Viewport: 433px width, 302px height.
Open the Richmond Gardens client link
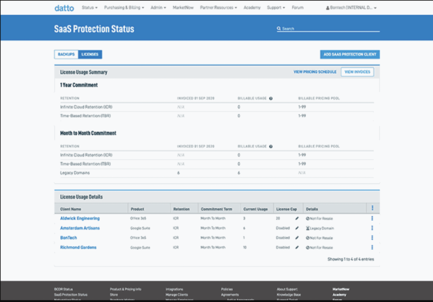(78, 247)
